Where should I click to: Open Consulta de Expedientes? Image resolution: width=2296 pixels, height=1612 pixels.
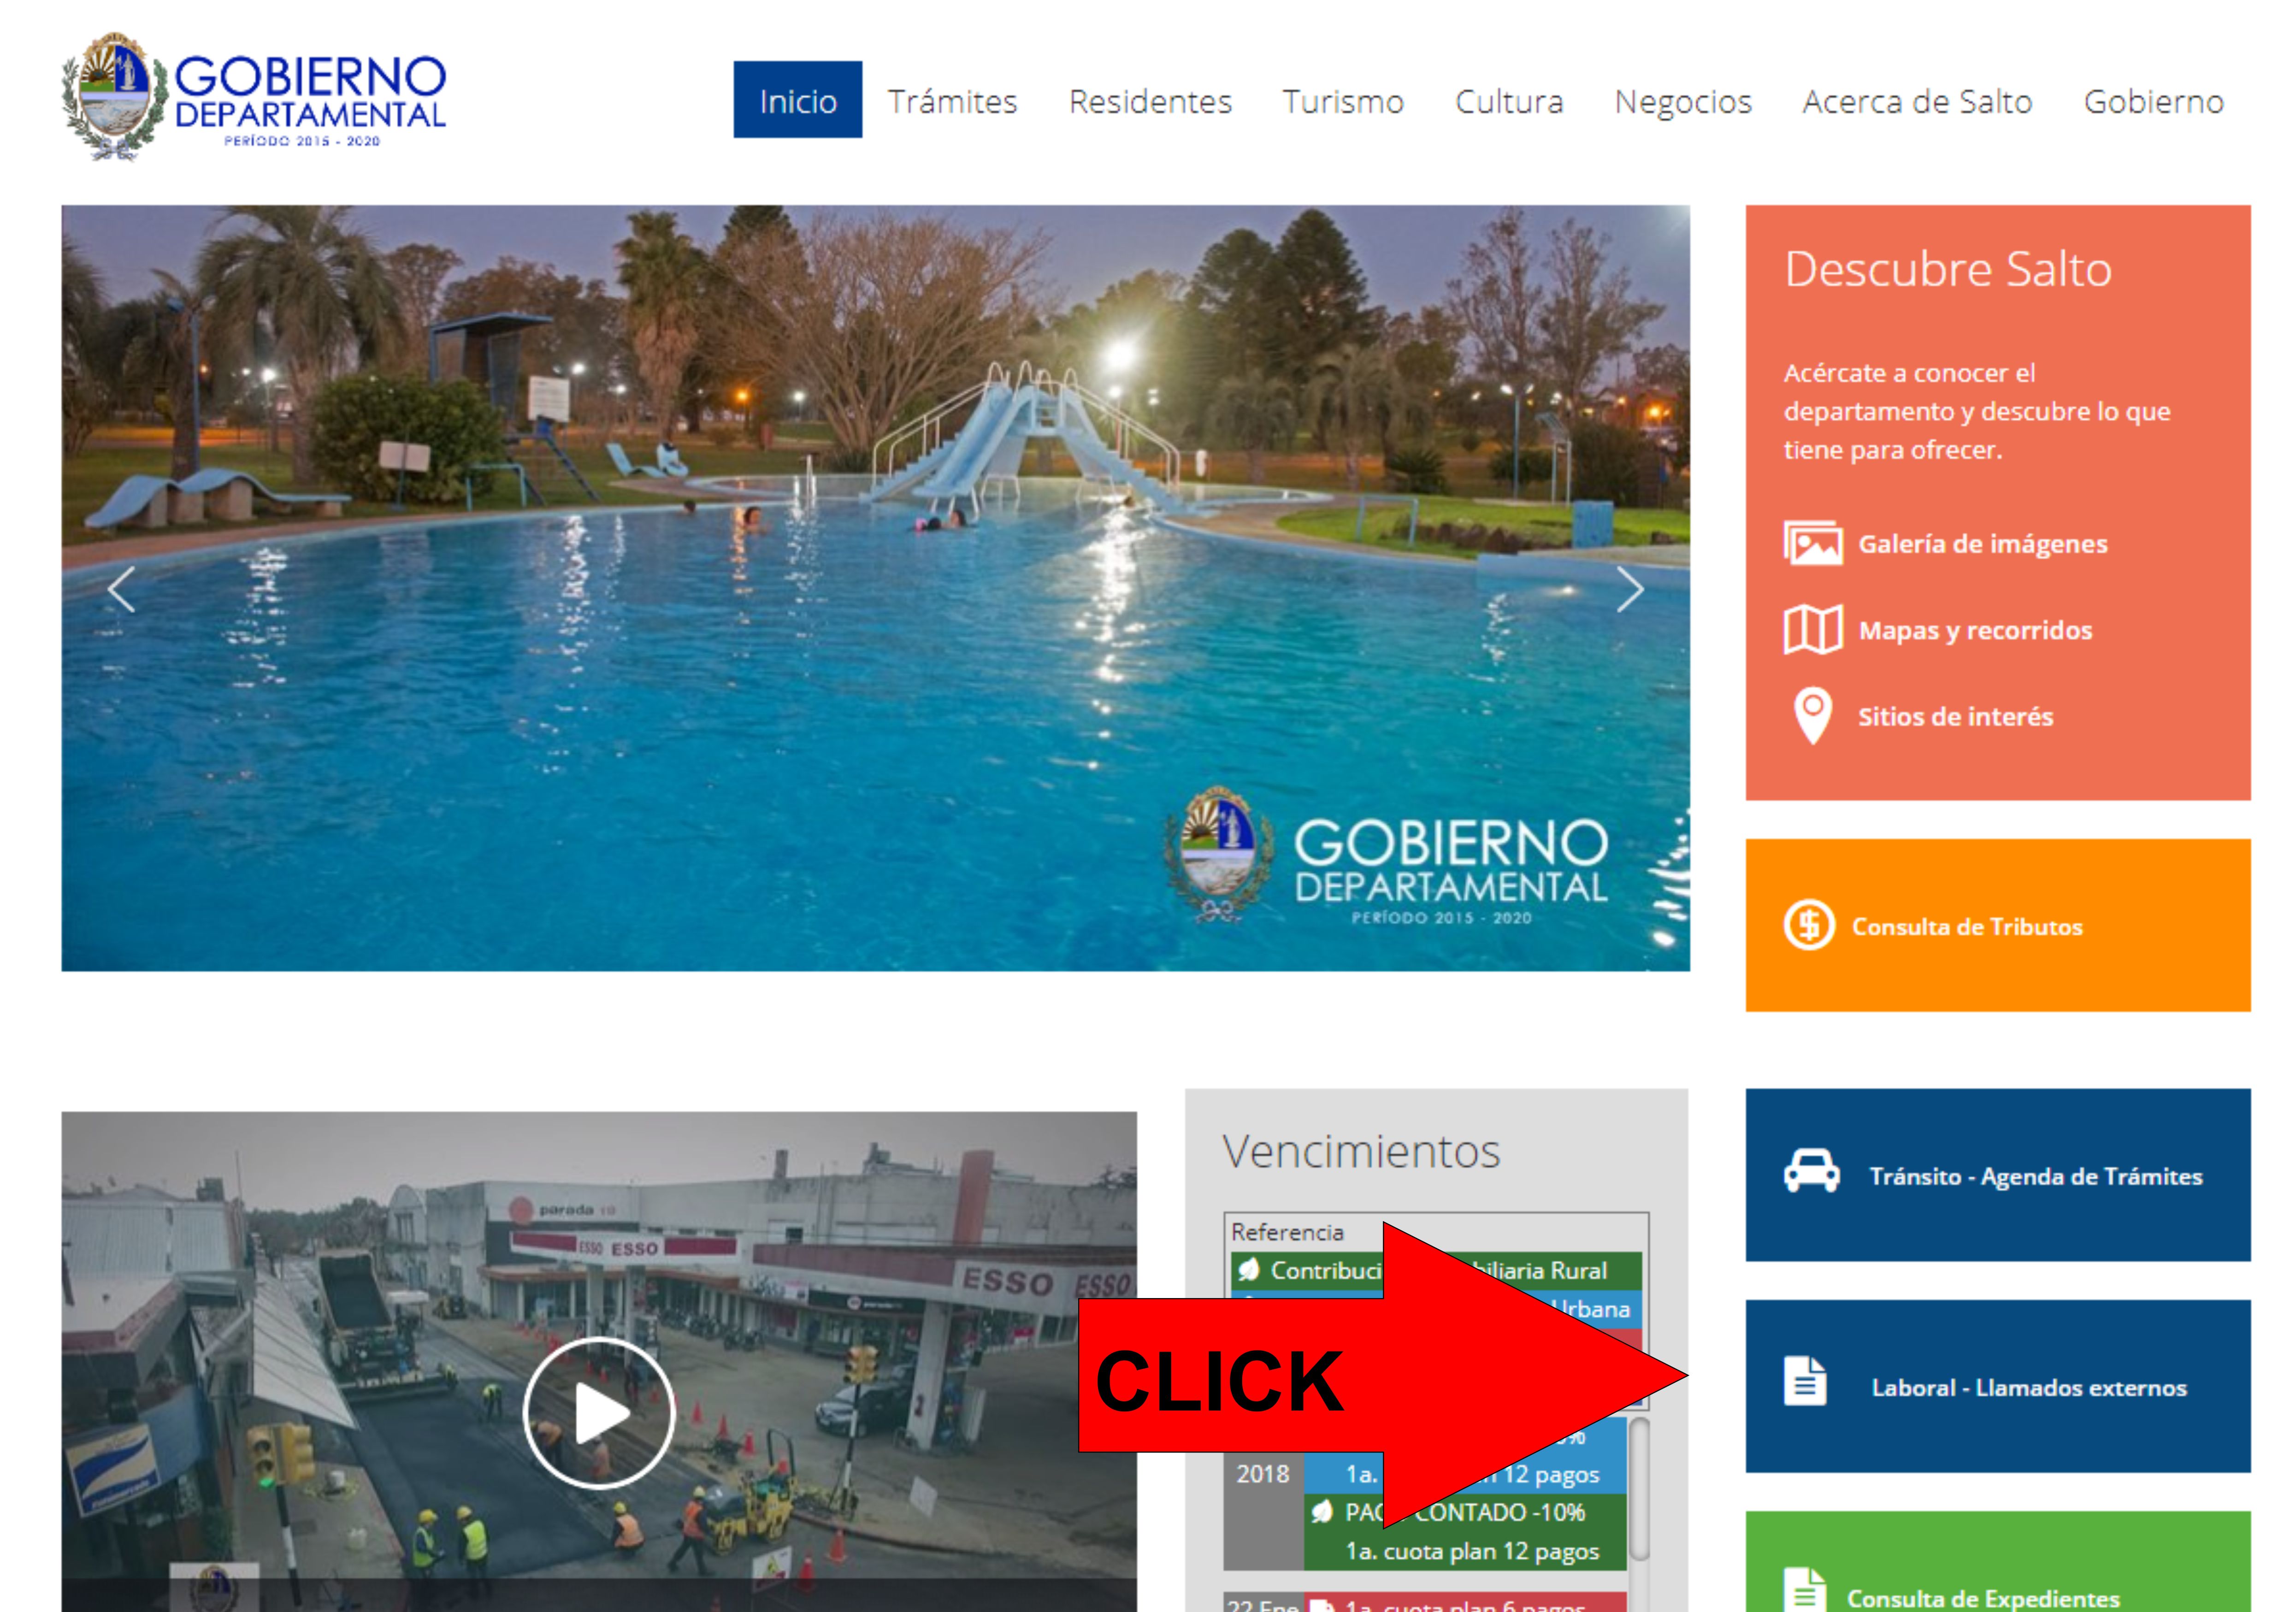[x=1983, y=1598]
